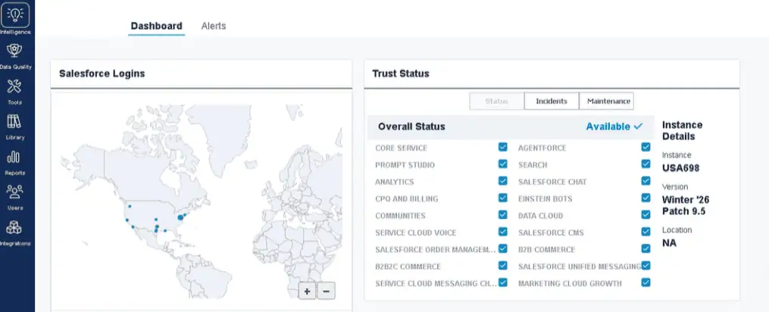Click the version Winter '26 Patch 9.5
769x312 pixels.
tap(686, 205)
